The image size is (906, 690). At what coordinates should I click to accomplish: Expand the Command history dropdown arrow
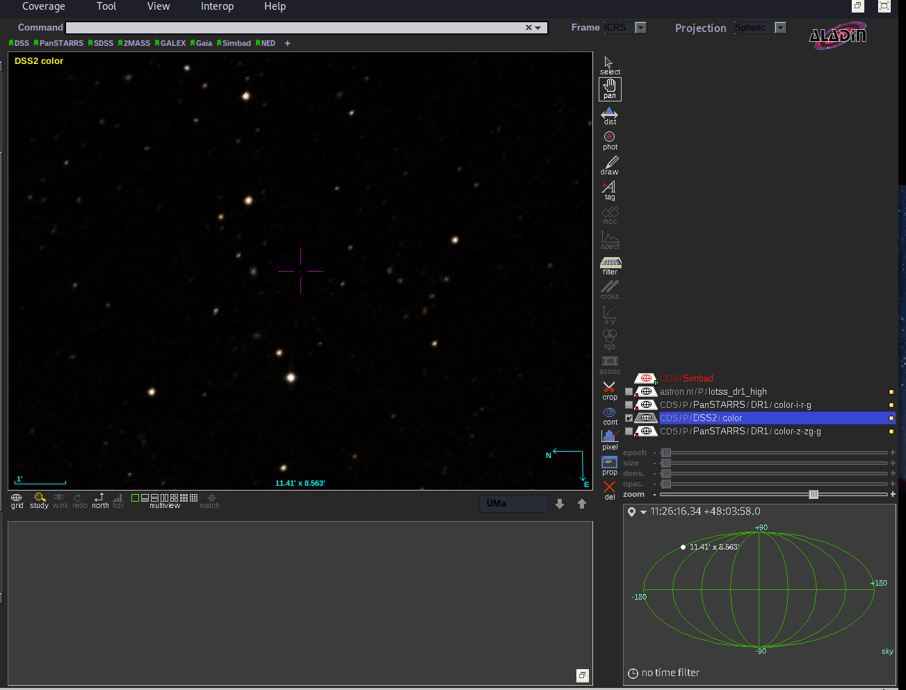coord(538,28)
